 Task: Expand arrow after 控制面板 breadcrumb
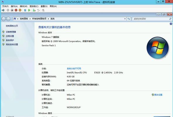point(30,19)
